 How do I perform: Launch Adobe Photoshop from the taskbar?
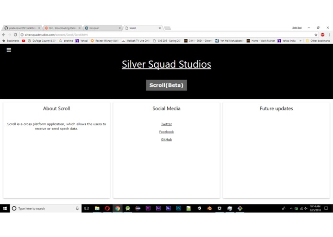pos(179,209)
